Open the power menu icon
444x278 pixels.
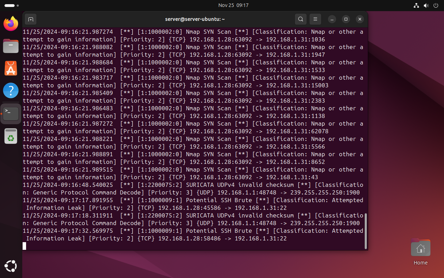click(436, 5)
